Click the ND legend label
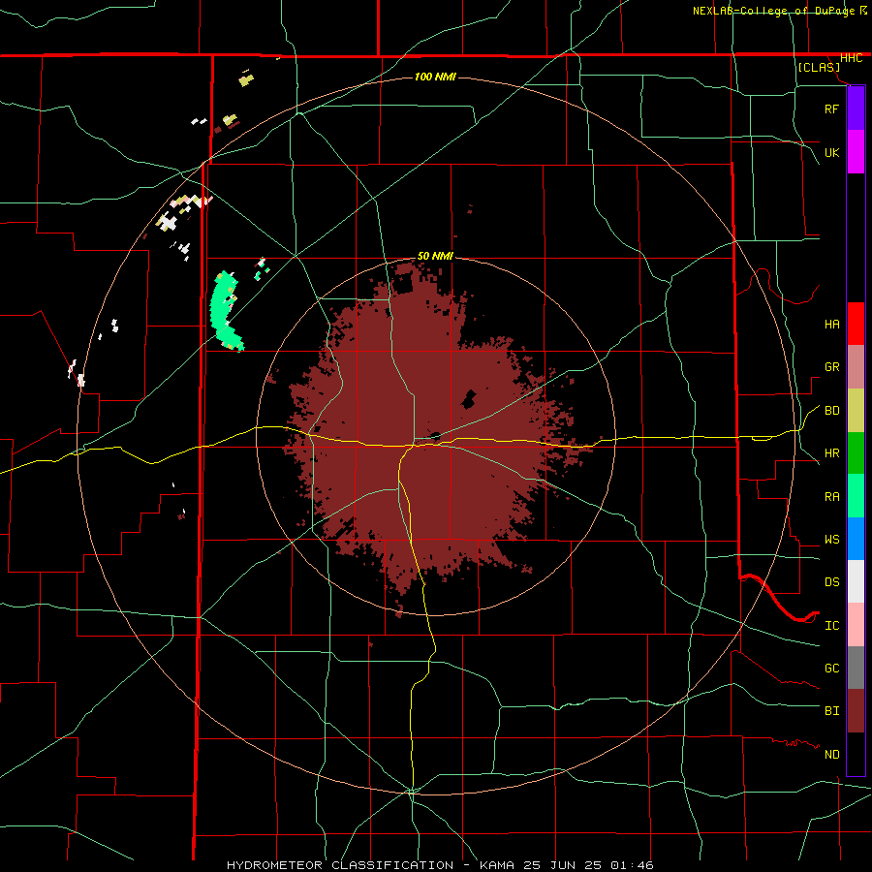872x872 pixels. click(x=831, y=754)
